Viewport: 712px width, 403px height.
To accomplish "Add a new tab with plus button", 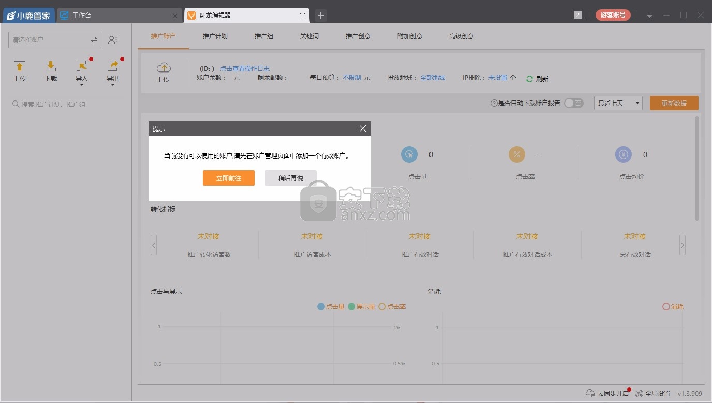I will pos(321,16).
